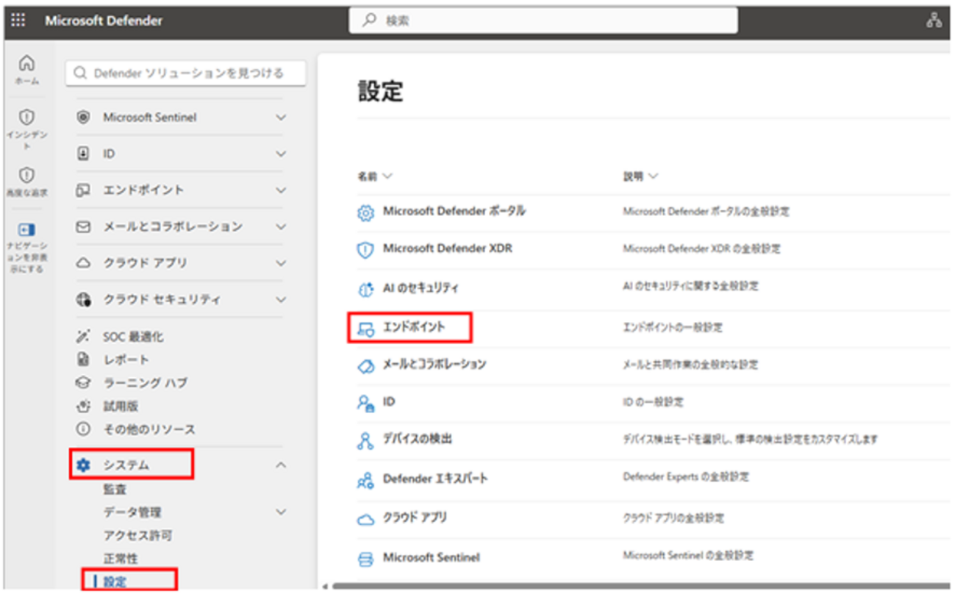Image resolution: width=955 pixels, height=594 pixels.
Task: Click the Microsoft Sentinel nav icon
Action: [83, 118]
